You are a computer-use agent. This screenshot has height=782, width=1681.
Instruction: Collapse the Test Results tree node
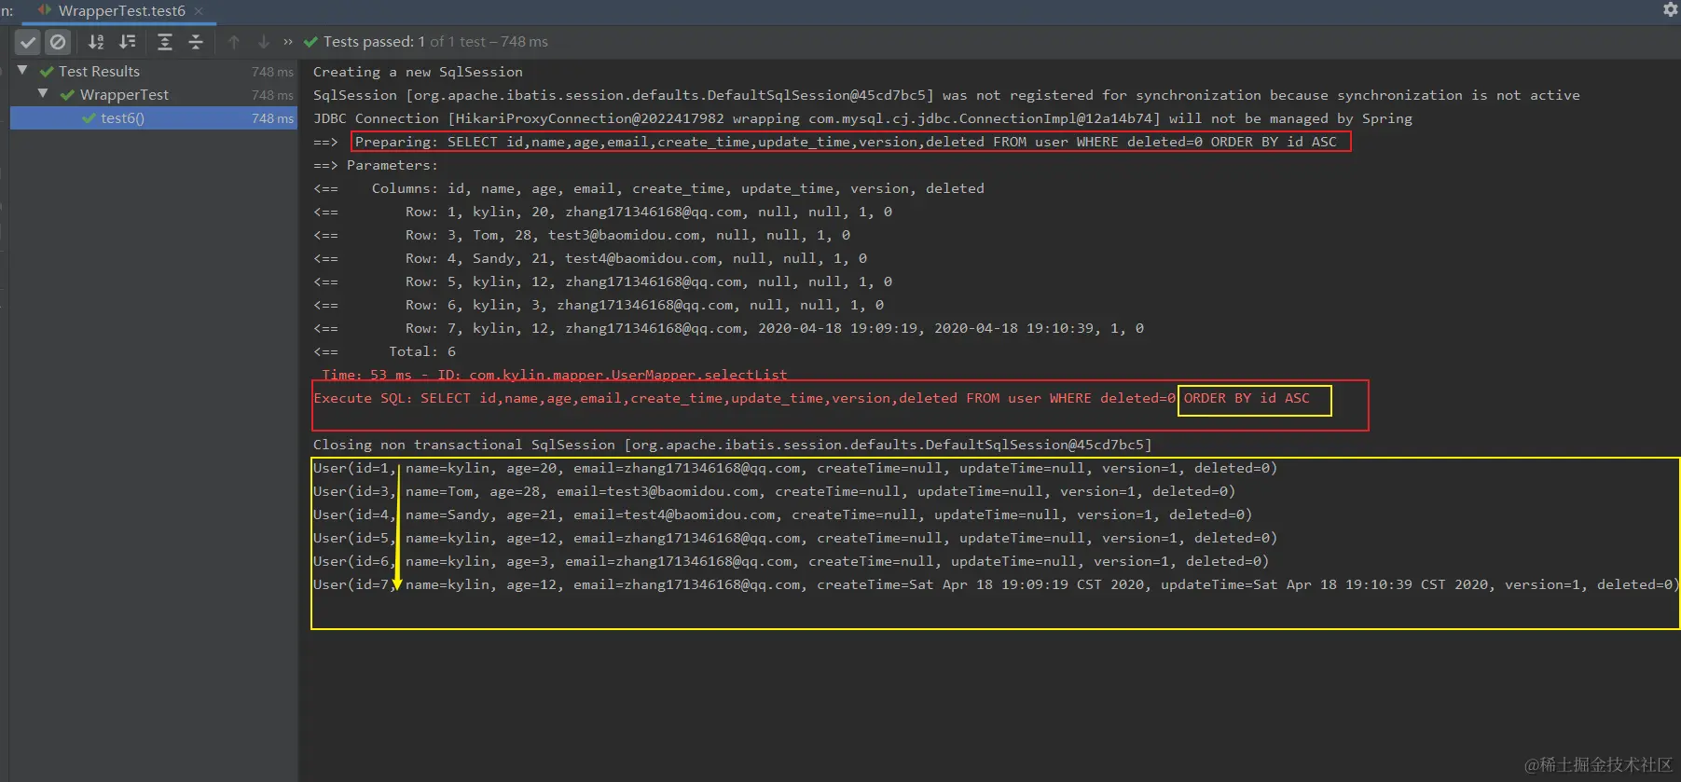22,71
